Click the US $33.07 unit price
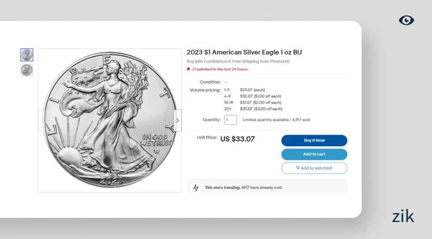Screen dimensions: 432x239 pos(238,139)
